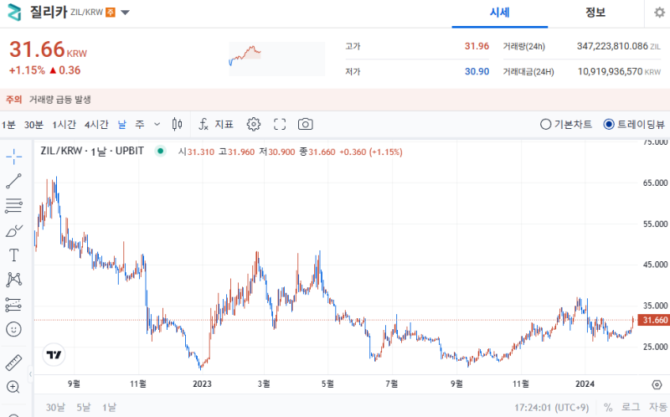Open the forecast position tool
The width and height of the screenshot is (670, 417).
13,305
